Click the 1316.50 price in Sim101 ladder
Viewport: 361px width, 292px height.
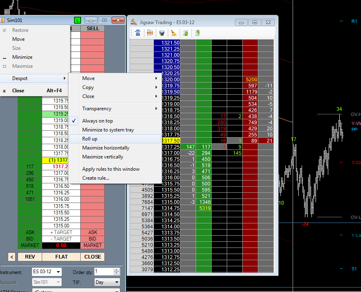click(x=61, y=186)
